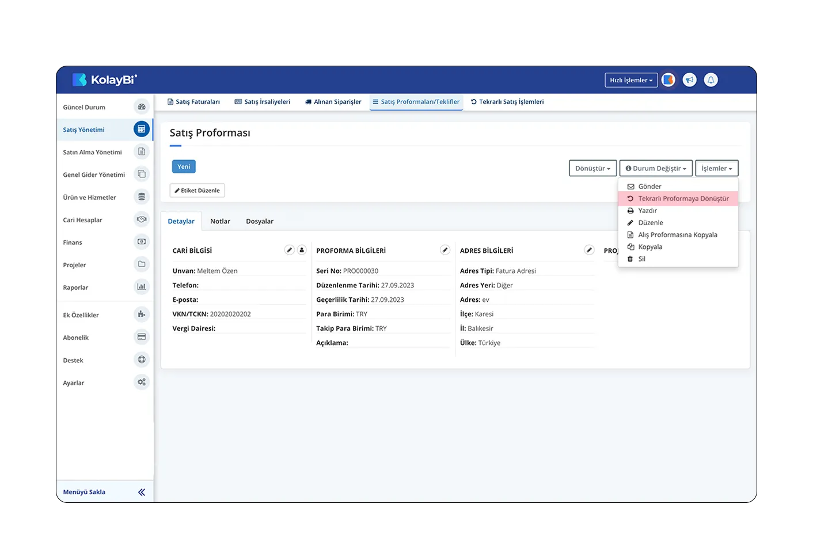The image size is (813, 553).
Task: Edit Proforma Bilgileri with pencil icon
Action: pyautogui.click(x=445, y=250)
